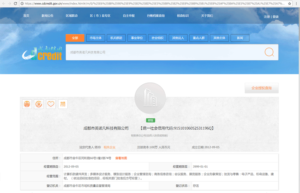Screen dimensions: 300x193
Task: Click the fourth orange badge icon
Action: click(63, 104)
